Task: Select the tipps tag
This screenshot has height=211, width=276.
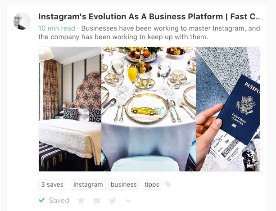Action: coord(152,184)
